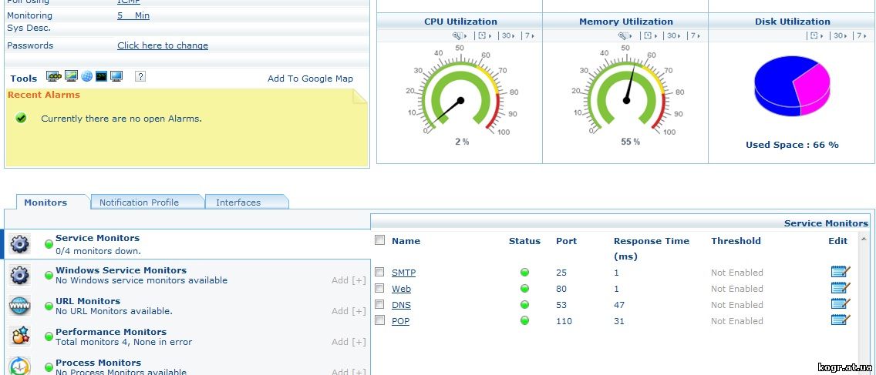This screenshot has width=876, height=375.
Task: Click the Memory Utilization threshold key icon
Action: point(624,35)
